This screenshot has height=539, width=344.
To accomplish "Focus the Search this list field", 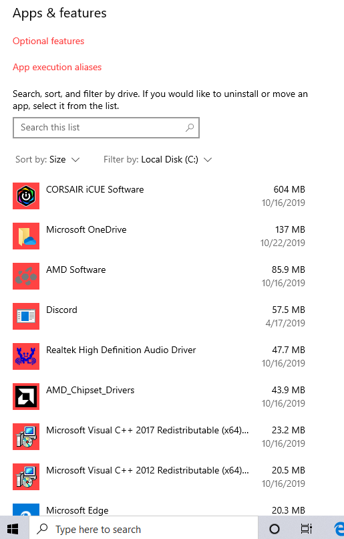I will point(106,128).
